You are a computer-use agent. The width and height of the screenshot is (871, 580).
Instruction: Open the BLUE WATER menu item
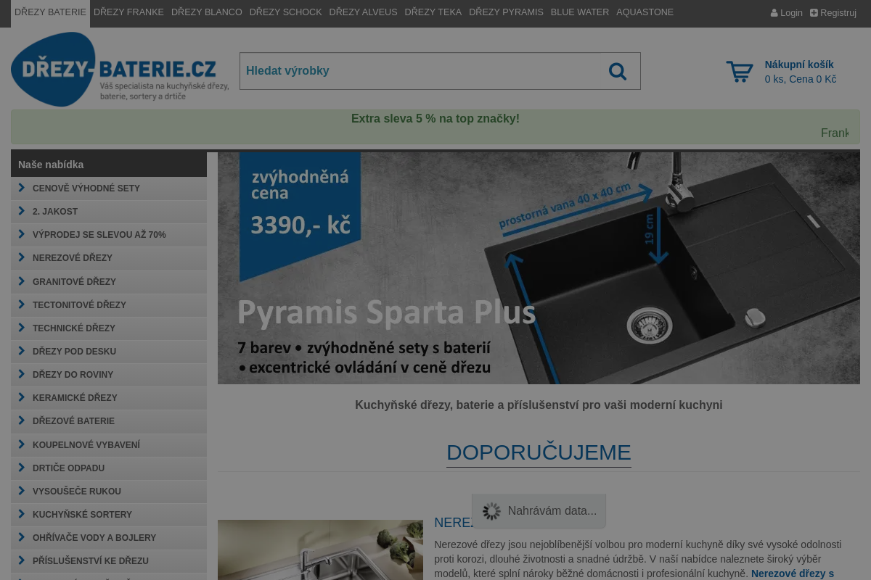coord(580,13)
